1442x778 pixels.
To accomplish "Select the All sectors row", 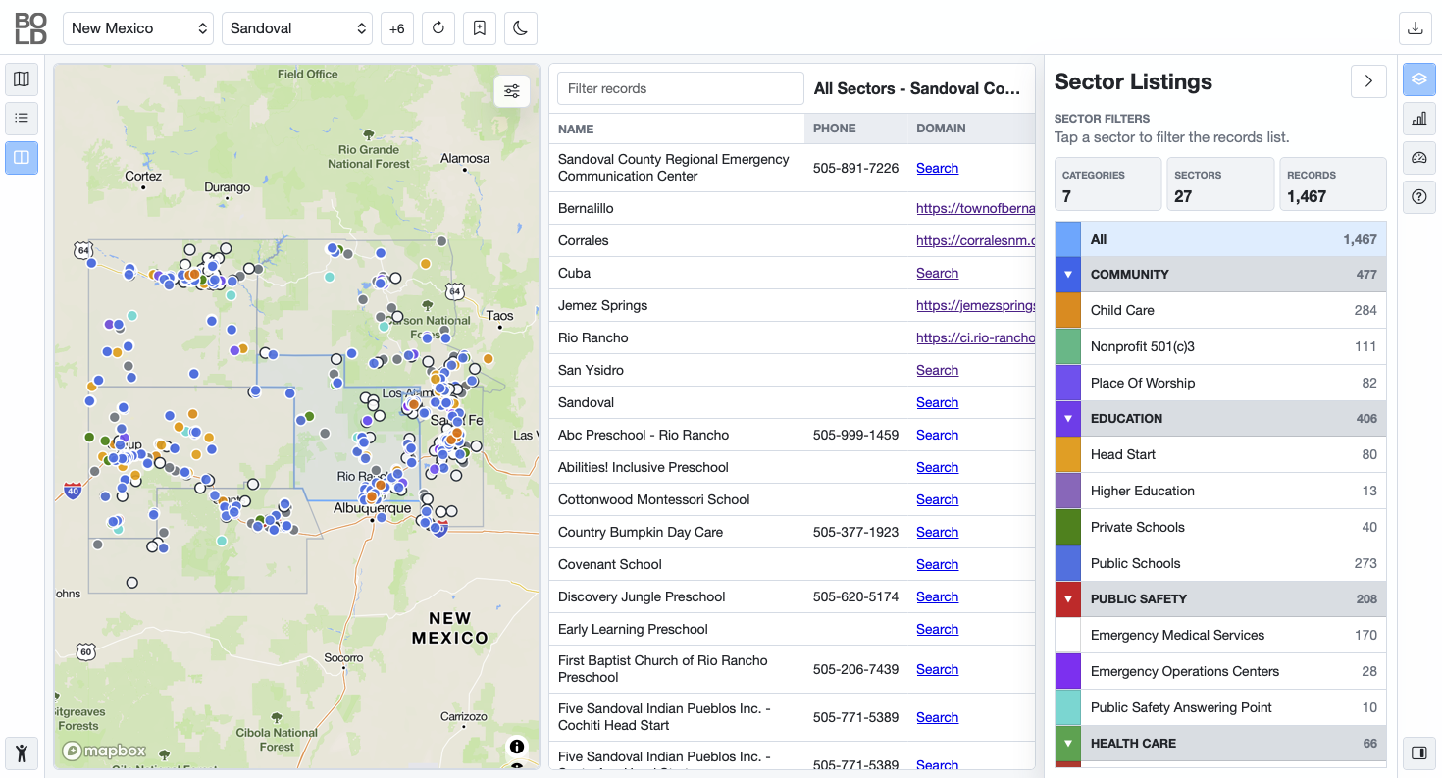I will [1221, 239].
